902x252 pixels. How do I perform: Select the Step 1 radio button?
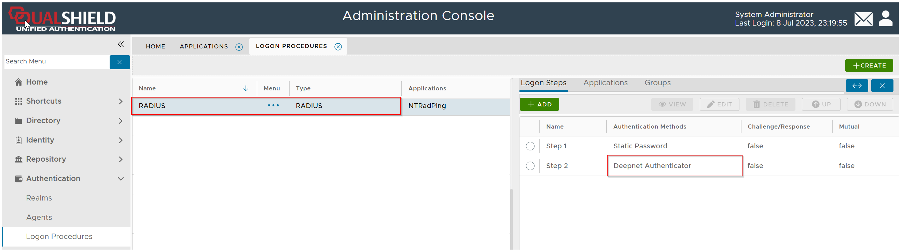(530, 146)
